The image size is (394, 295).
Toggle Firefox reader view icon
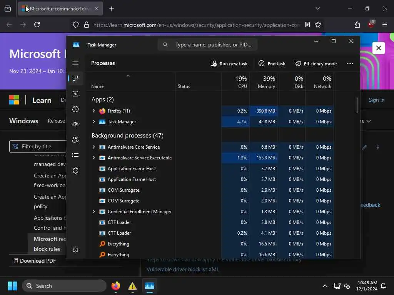307,25
